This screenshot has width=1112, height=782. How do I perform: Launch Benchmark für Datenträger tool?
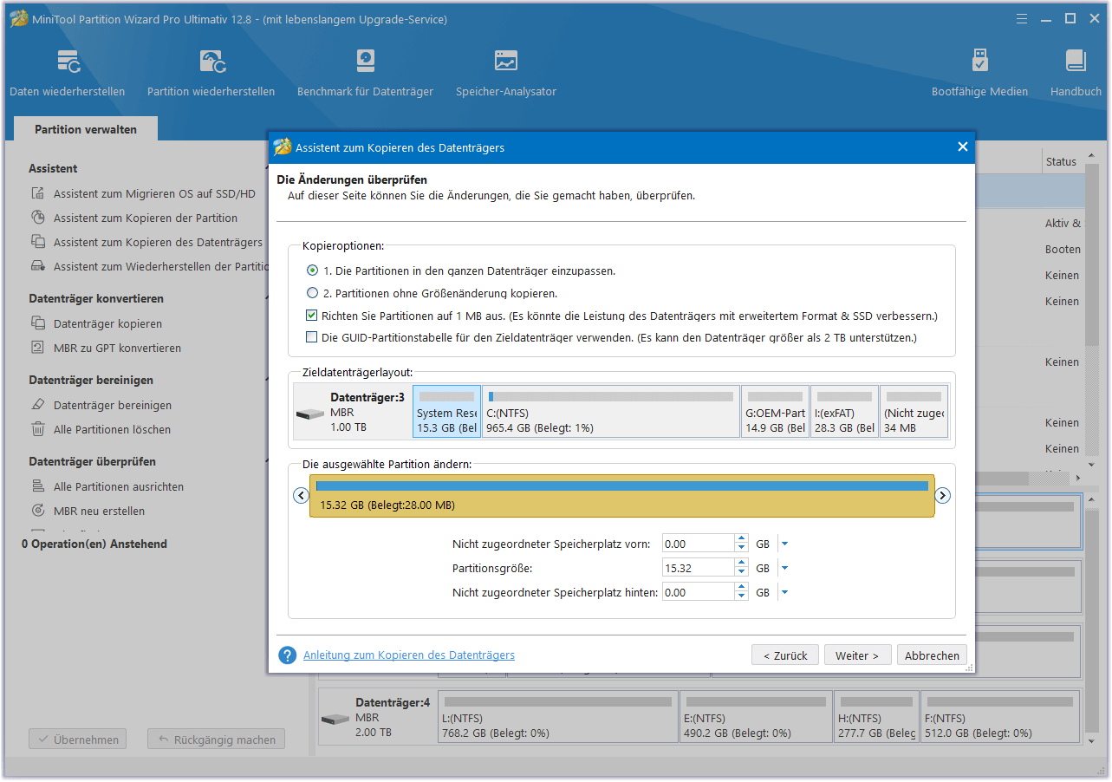pyautogui.click(x=365, y=73)
